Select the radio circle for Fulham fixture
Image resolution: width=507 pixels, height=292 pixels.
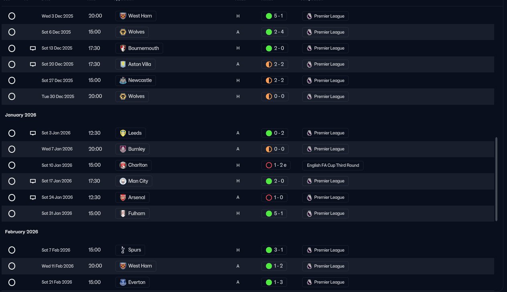point(12,214)
